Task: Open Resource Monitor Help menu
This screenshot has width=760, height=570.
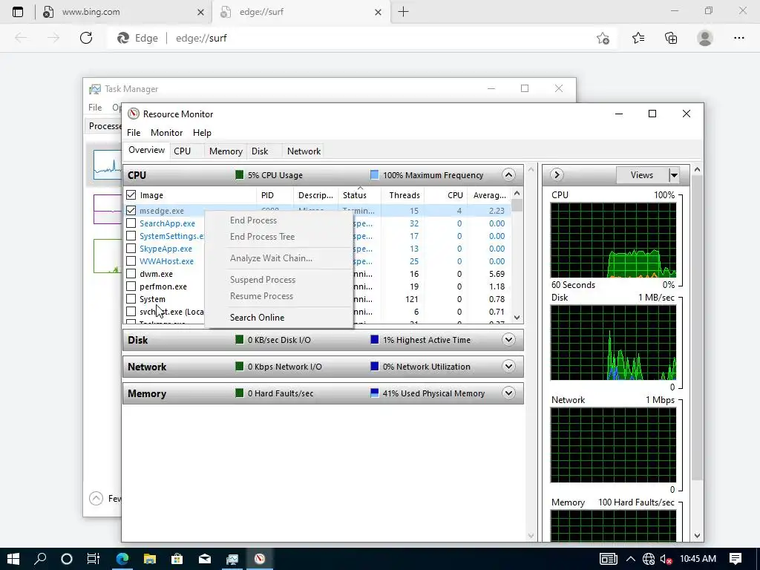Action: point(202,132)
